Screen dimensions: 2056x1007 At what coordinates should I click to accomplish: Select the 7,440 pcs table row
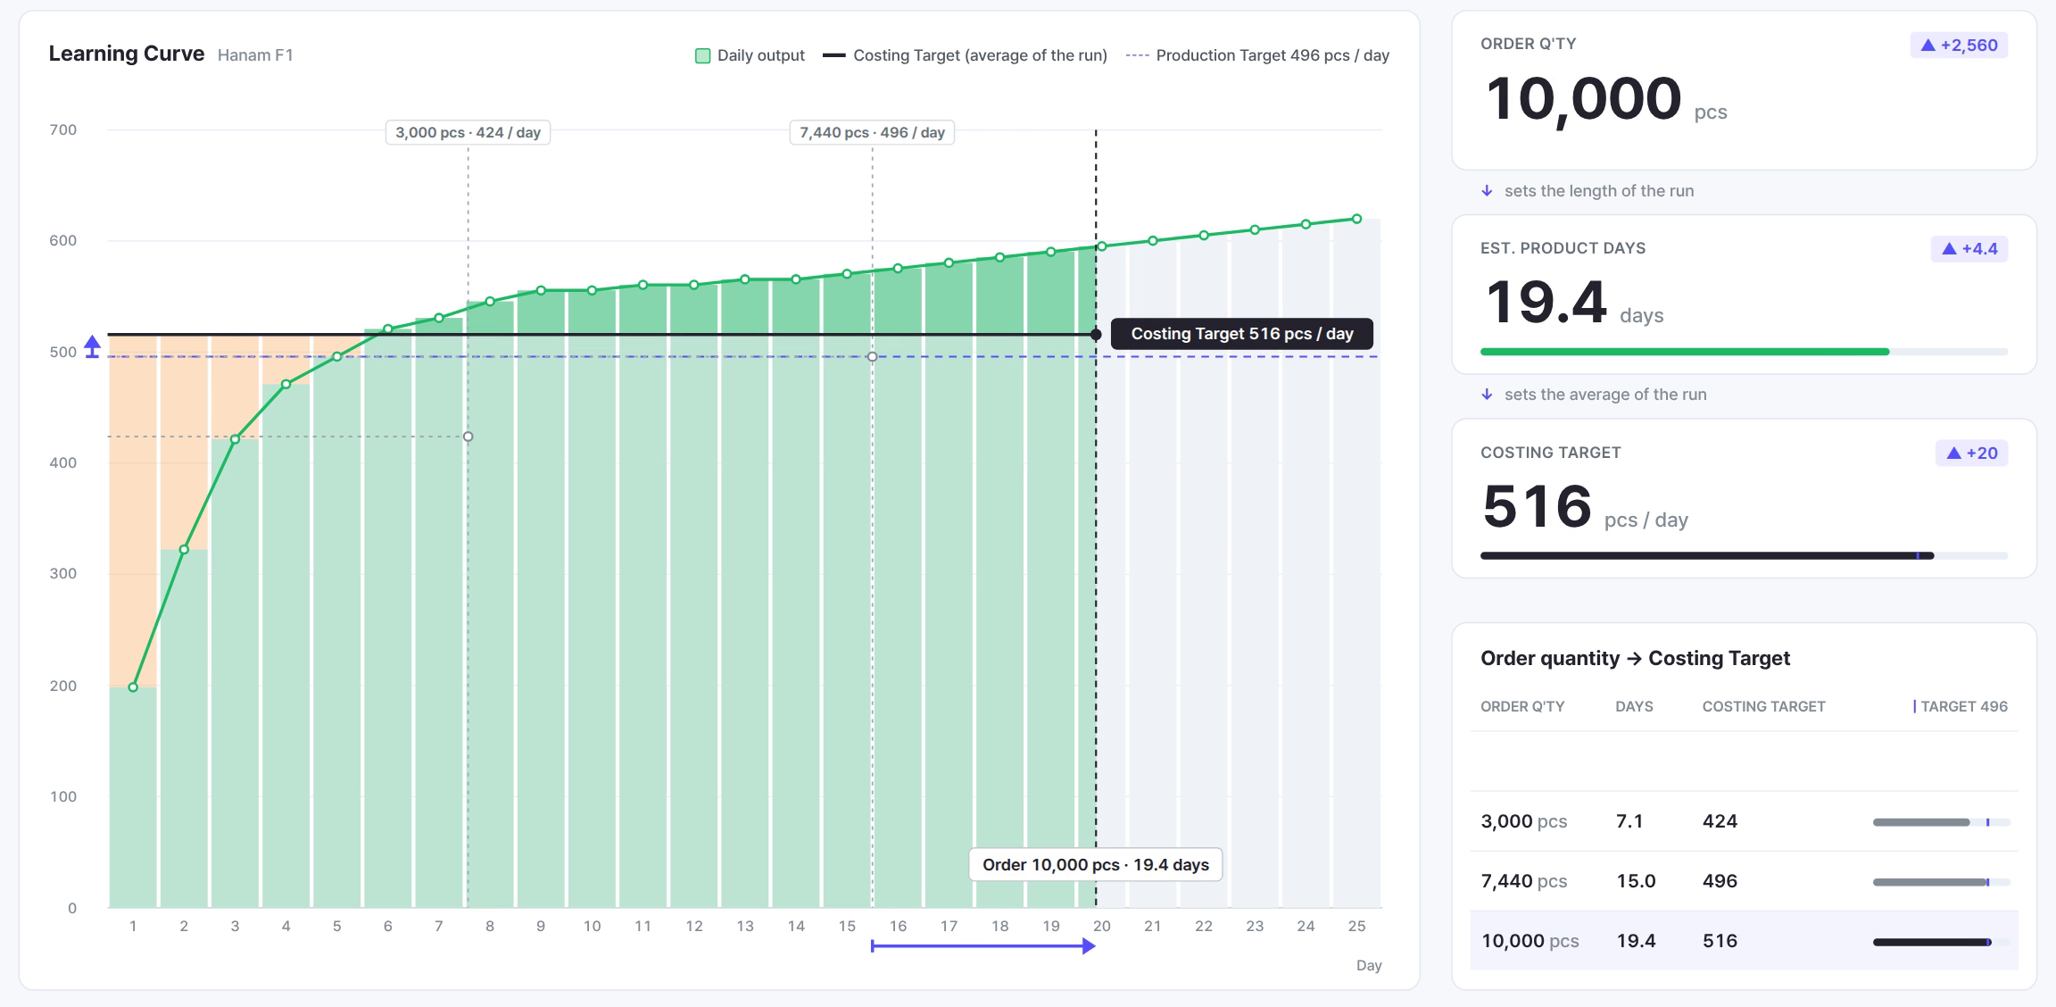pos(1744,881)
